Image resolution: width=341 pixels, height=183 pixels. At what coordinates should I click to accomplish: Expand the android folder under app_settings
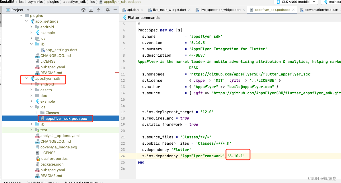click(31, 27)
